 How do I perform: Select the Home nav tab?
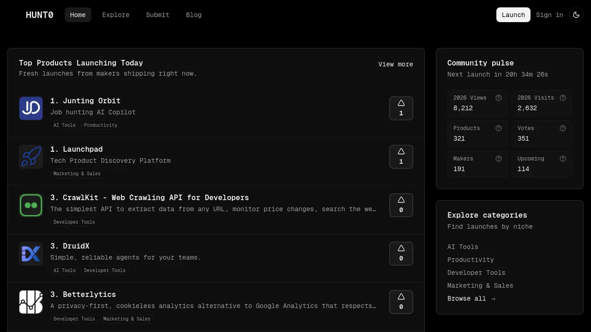(x=78, y=15)
